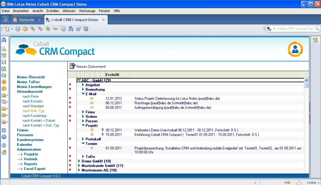
Task: Open the Administration navigation entry
Action: (29, 149)
